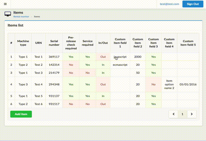This screenshot has width=206, height=141.
Task: Click Items breadcrumb text
Action: pos(37,17)
